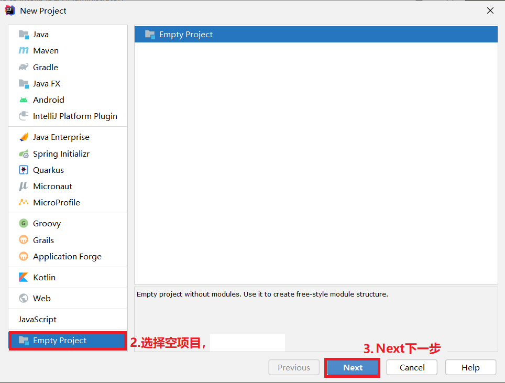
Task: Click the Spring Initializr icon
Action: (x=24, y=154)
